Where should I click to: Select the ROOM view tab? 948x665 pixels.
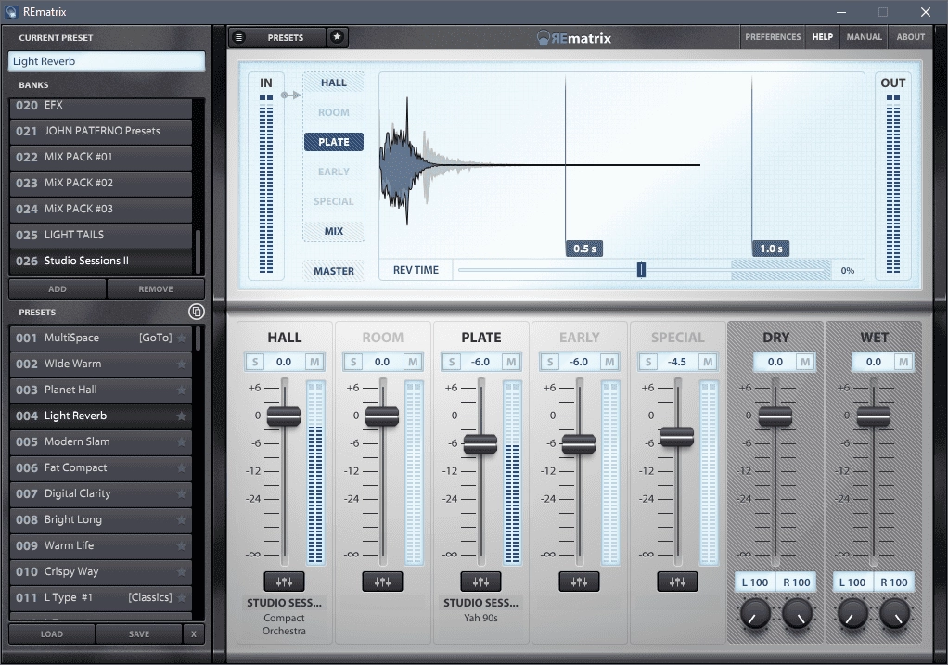pos(334,112)
